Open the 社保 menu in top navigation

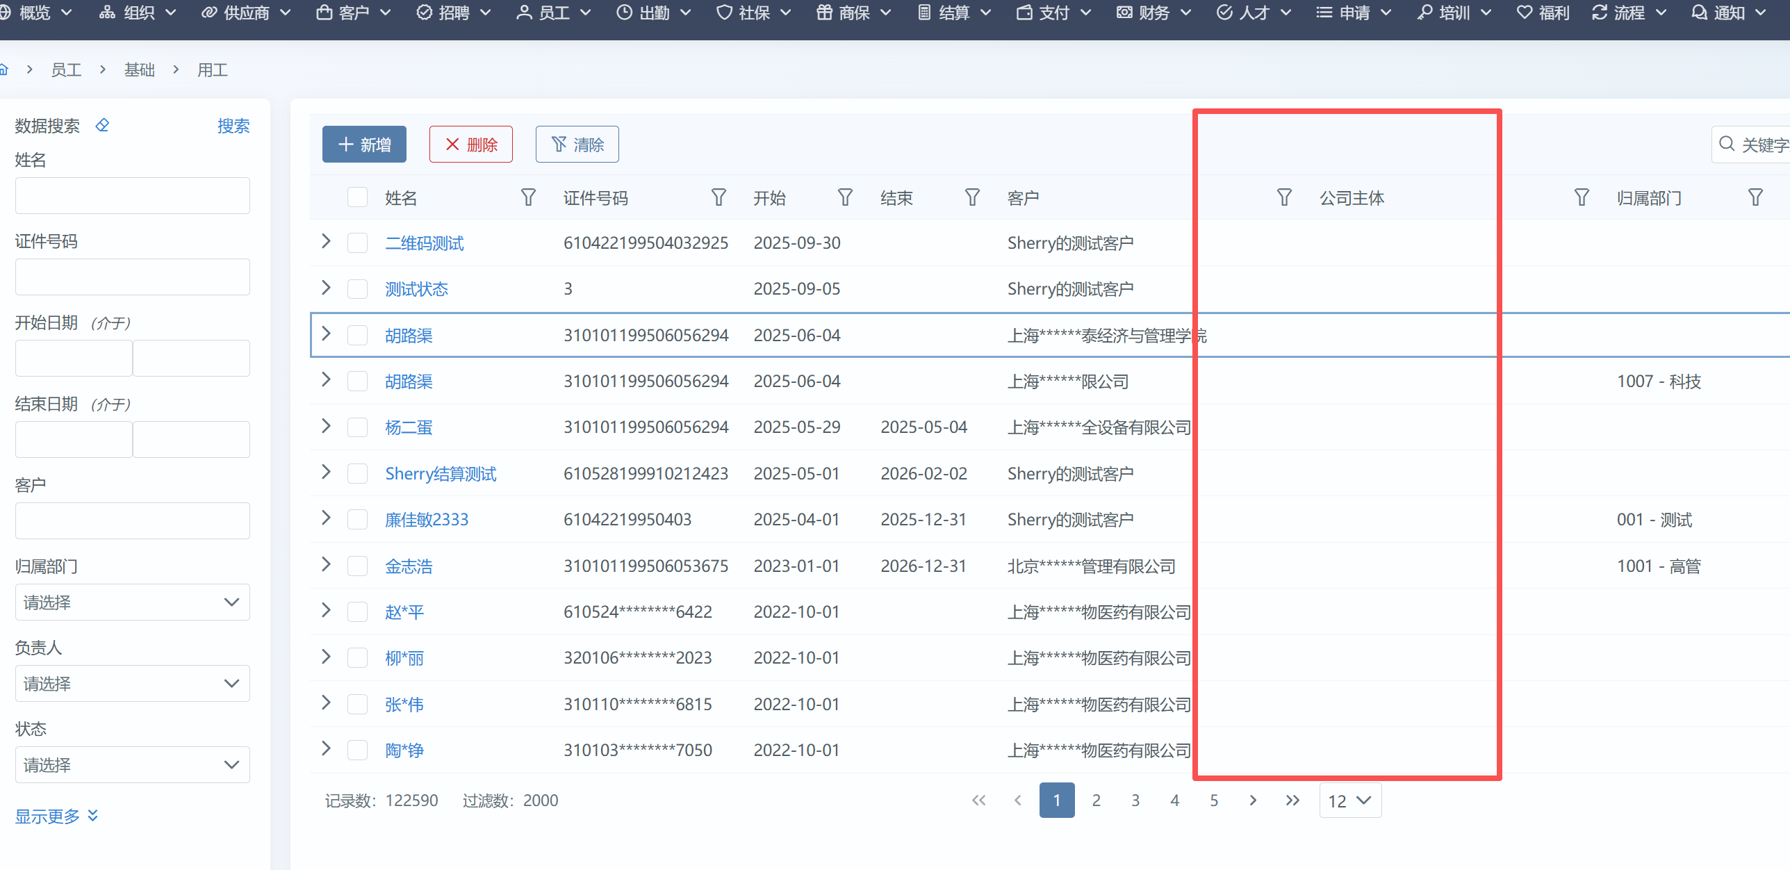754,13
